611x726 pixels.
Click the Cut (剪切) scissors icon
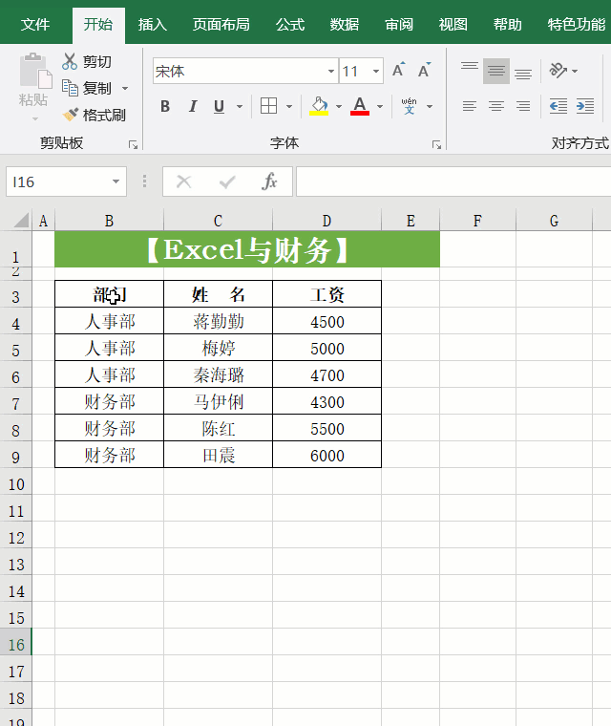[70, 62]
